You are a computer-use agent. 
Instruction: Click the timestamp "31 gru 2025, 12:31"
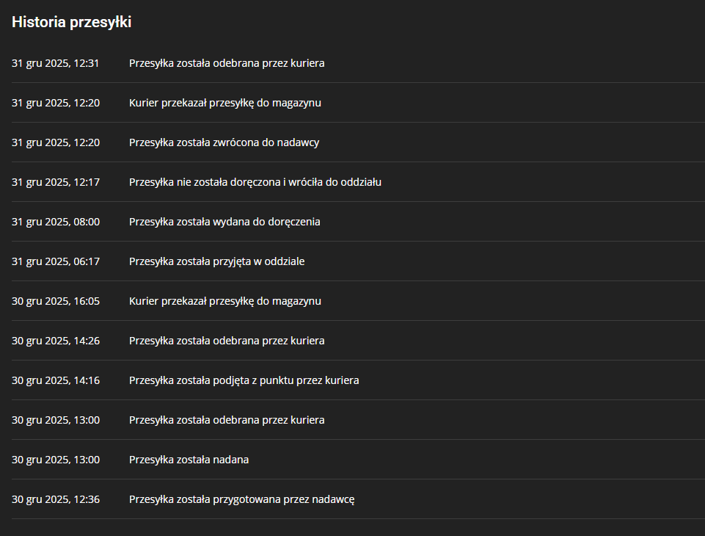pyautogui.click(x=56, y=63)
